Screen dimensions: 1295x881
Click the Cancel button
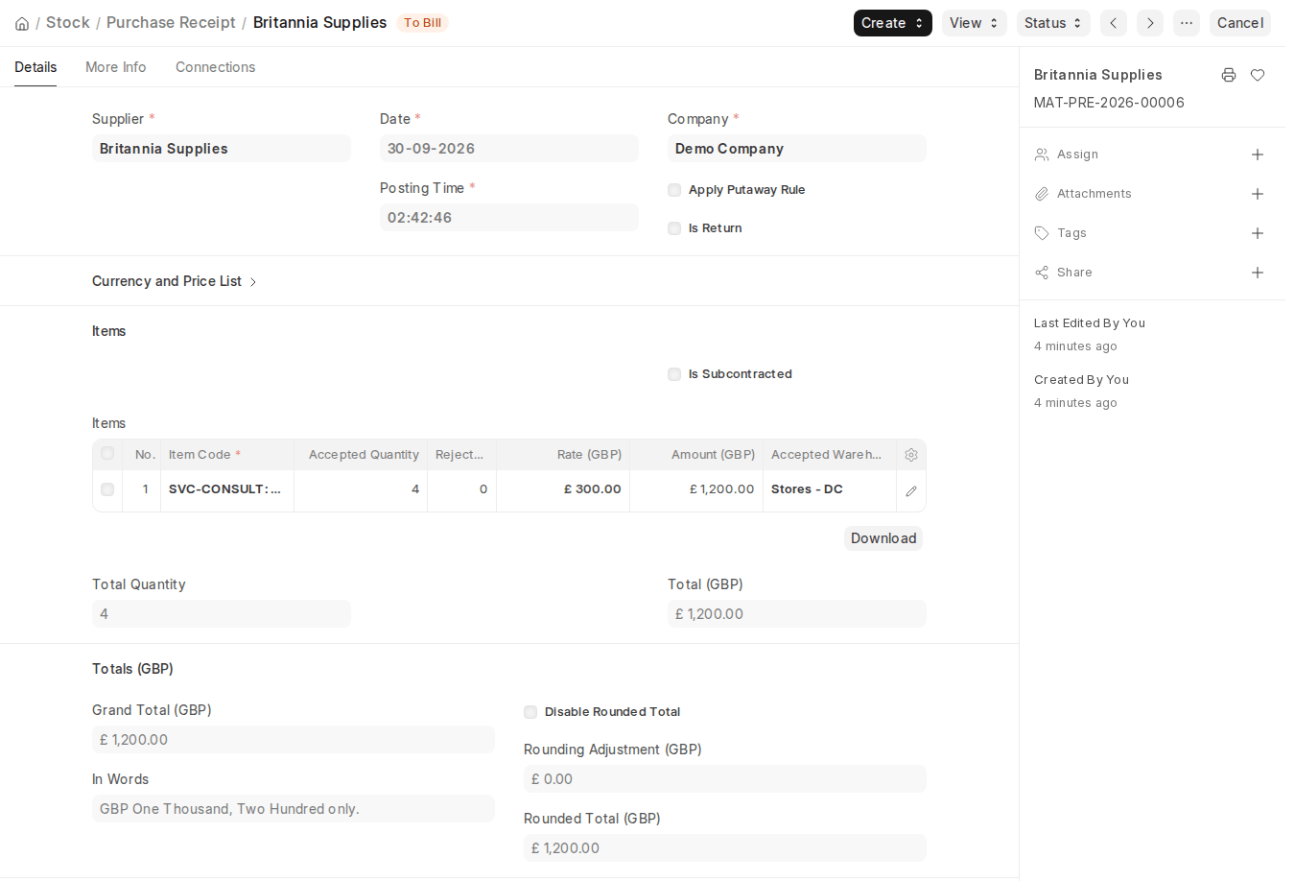point(1240,23)
